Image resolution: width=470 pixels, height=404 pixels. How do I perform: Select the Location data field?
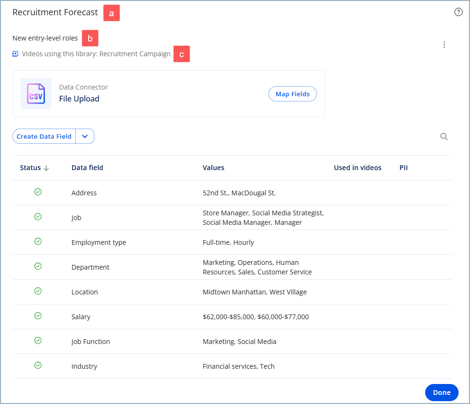point(84,292)
